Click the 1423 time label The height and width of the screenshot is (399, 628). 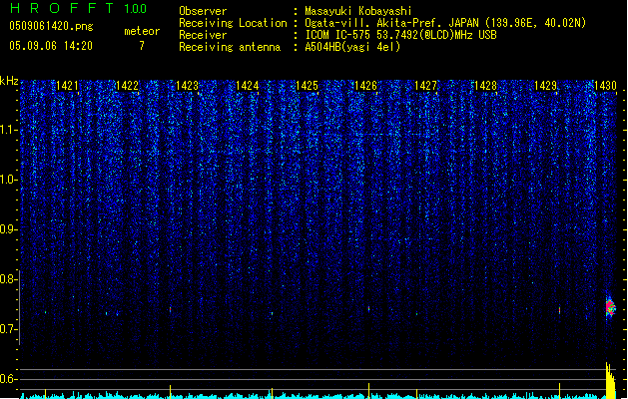pyautogui.click(x=187, y=86)
